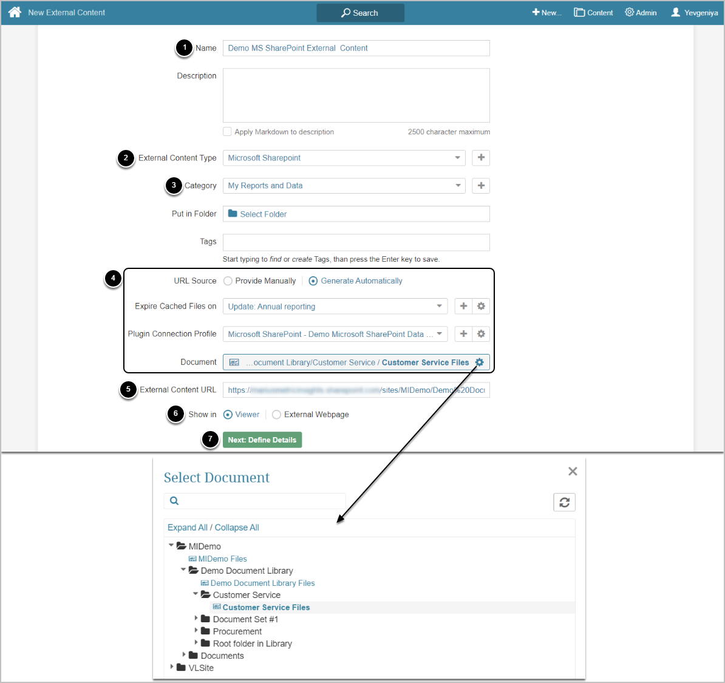Expand Procurement folder arrow
Image resolution: width=725 pixels, height=683 pixels.
tap(196, 630)
